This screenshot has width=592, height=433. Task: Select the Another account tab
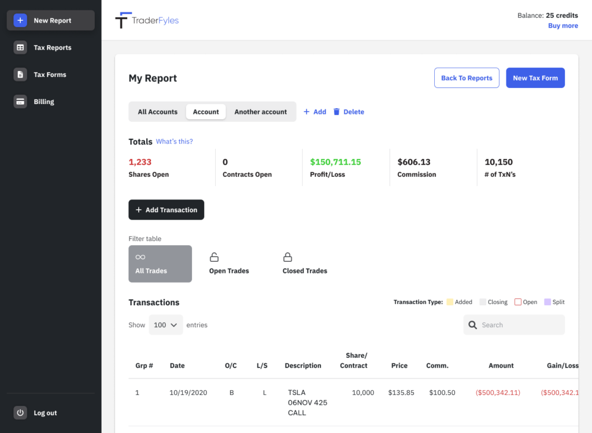click(261, 112)
